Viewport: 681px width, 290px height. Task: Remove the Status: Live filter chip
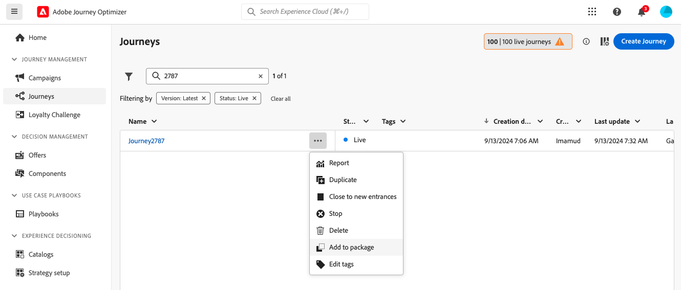254,98
